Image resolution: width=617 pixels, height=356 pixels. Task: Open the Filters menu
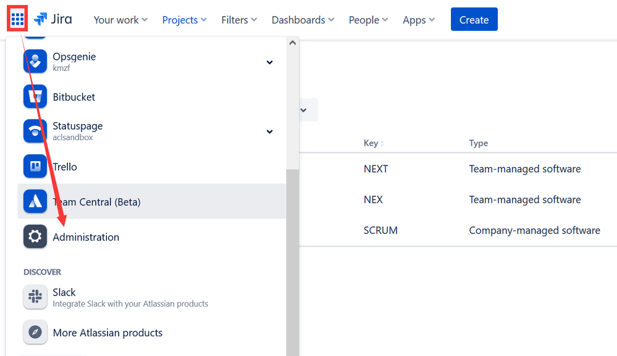[x=239, y=20]
